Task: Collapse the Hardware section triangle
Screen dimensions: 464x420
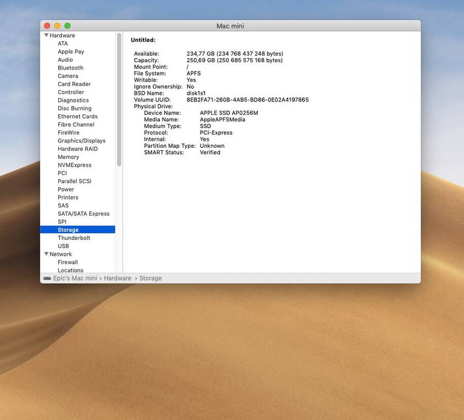Action: (46, 36)
